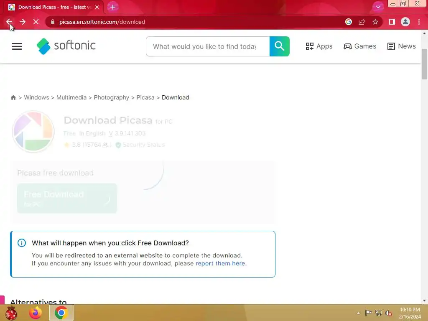Open the browser side panel
The image size is (428, 321).
pos(392,22)
